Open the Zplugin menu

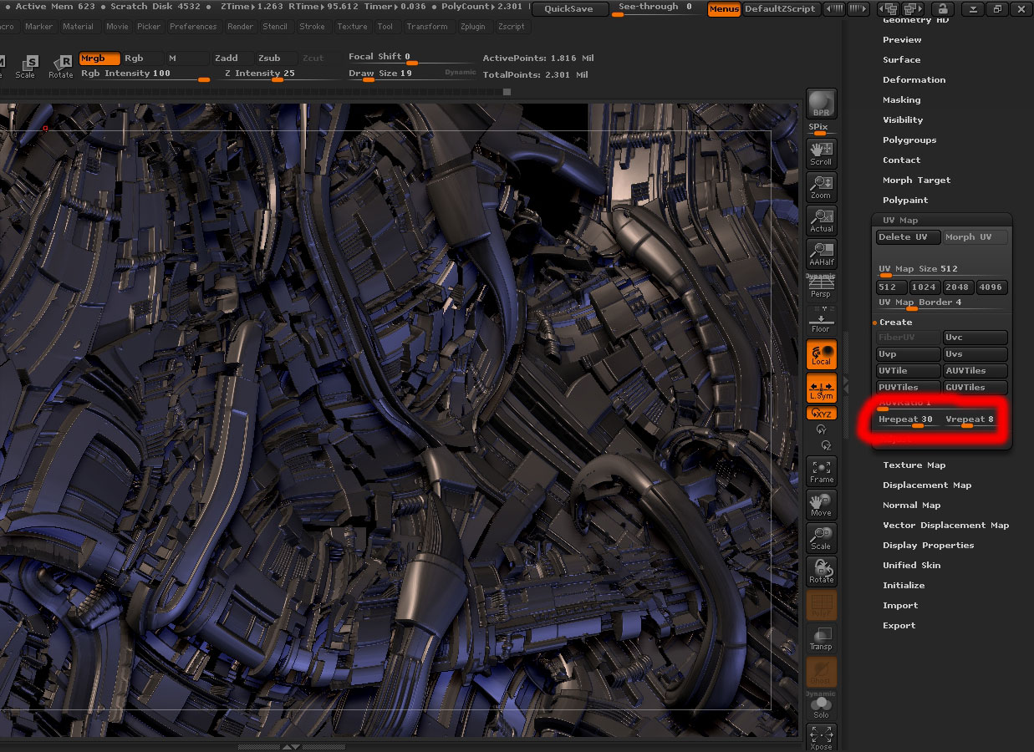pyautogui.click(x=472, y=27)
